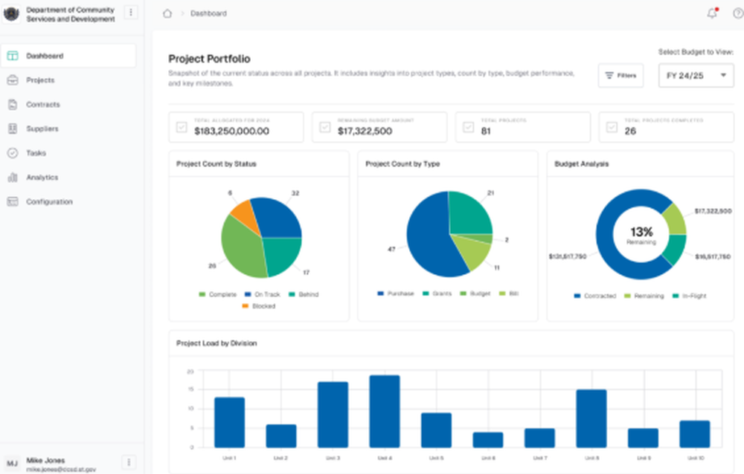Click the Filters button
The image size is (744, 474).
coord(620,75)
